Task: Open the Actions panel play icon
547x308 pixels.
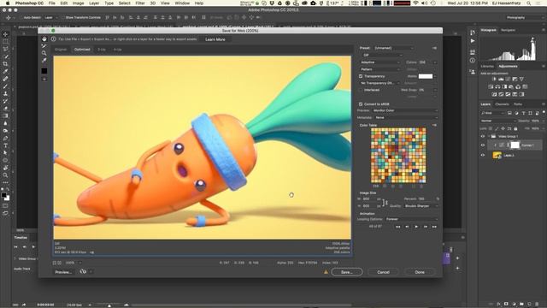Action: (x=473, y=41)
